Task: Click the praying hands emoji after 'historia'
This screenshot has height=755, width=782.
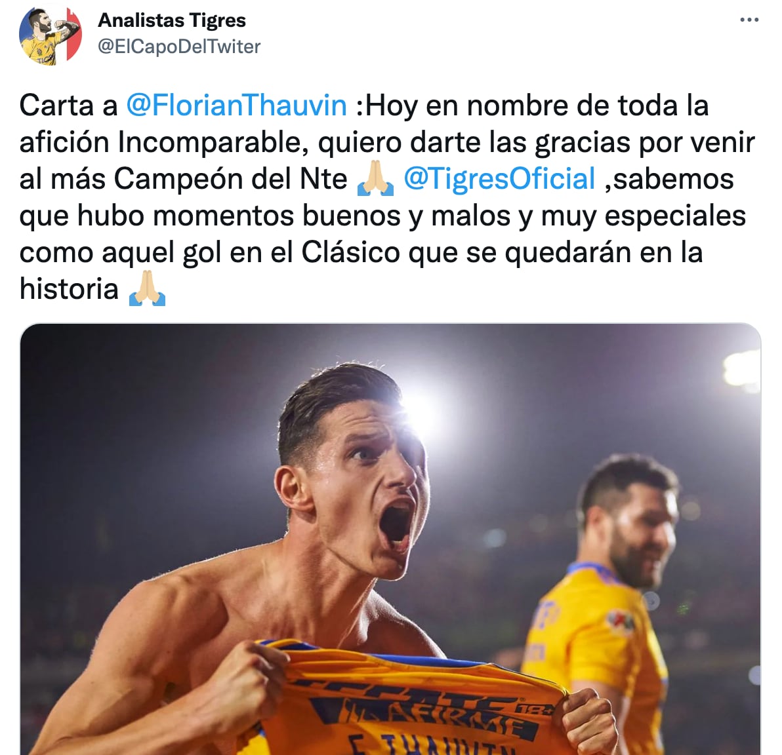Action: (x=147, y=288)
